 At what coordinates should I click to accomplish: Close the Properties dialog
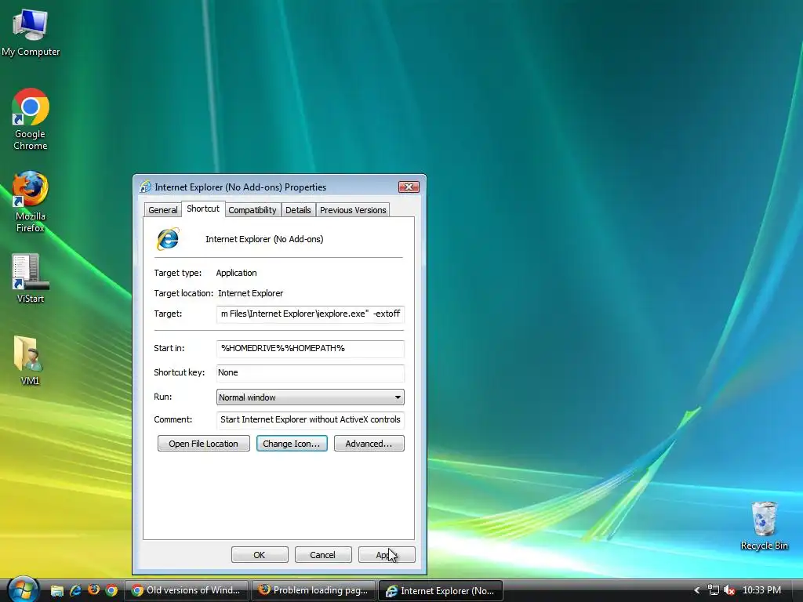tap(409, 187)
